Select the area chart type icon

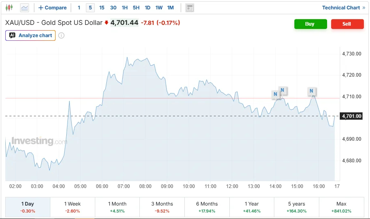point(25,8)
